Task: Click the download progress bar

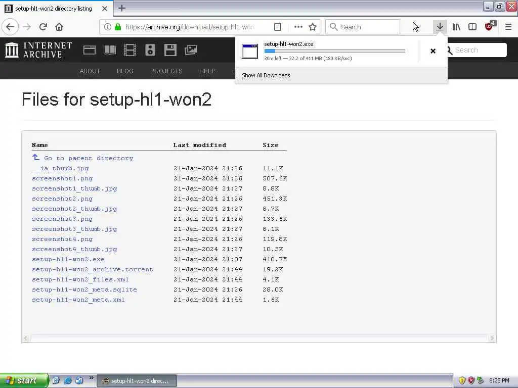Action: 334,51
